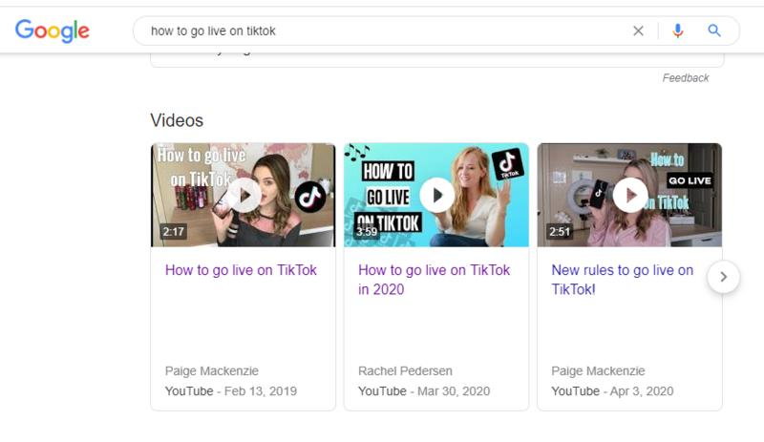Click the Google logo
This screenshot has width=764, height=442.
(x=53, y=31)
